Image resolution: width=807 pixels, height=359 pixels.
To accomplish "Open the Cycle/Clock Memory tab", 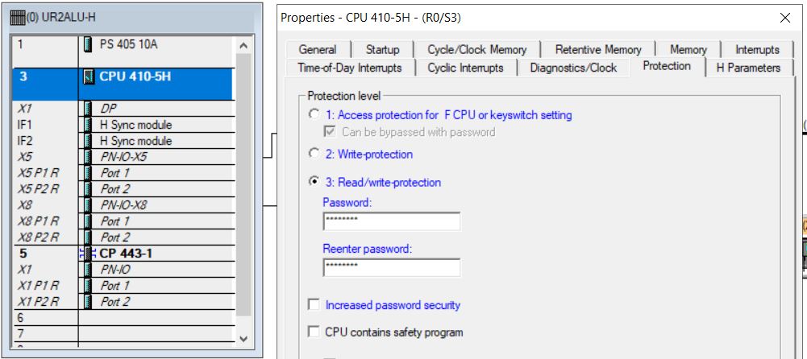I will (476, 50).
